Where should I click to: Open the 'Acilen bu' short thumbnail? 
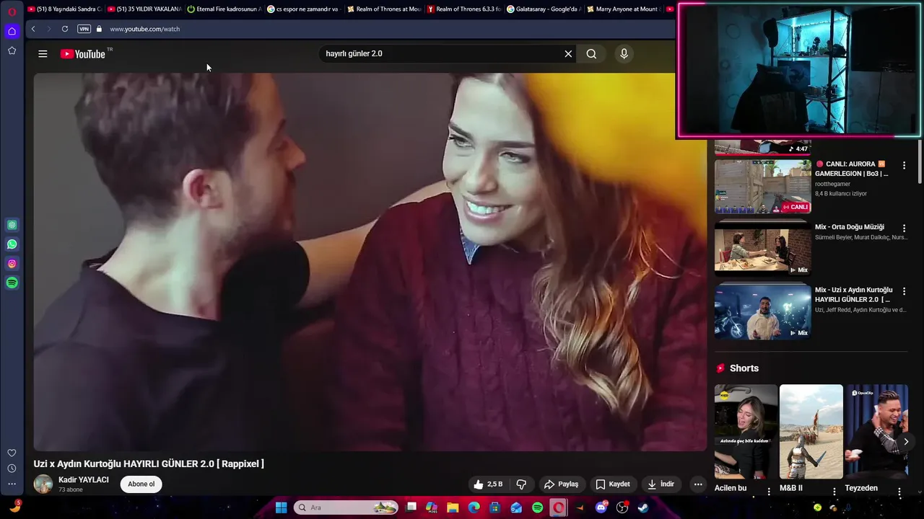click(746, 432)
